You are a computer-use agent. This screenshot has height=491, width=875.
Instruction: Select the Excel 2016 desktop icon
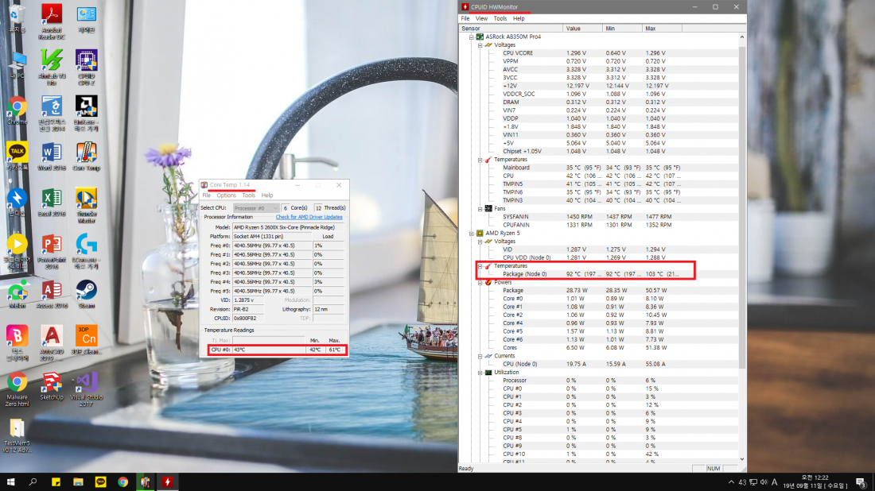coord(52,203)
